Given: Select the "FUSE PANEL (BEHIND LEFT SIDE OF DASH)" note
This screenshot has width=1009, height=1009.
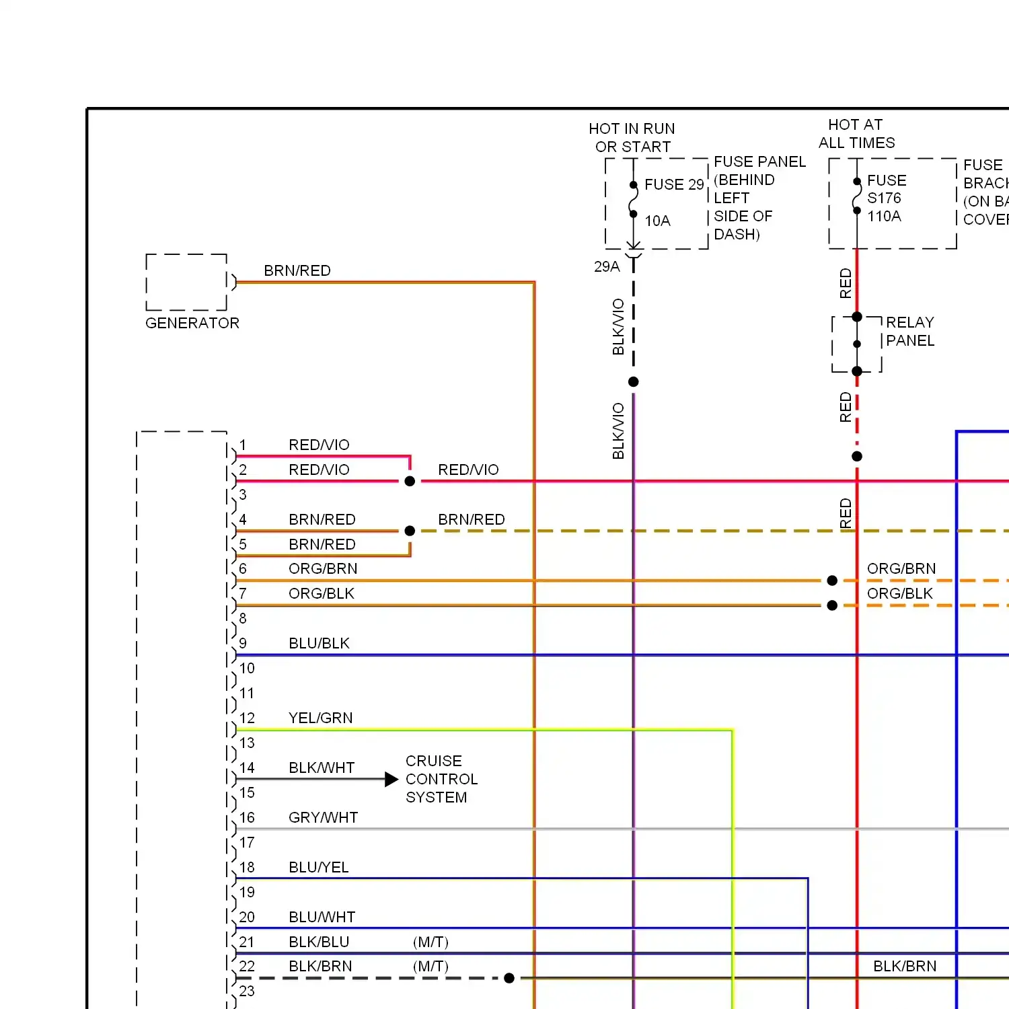Looking at the screenshot, I should point(759,198).
